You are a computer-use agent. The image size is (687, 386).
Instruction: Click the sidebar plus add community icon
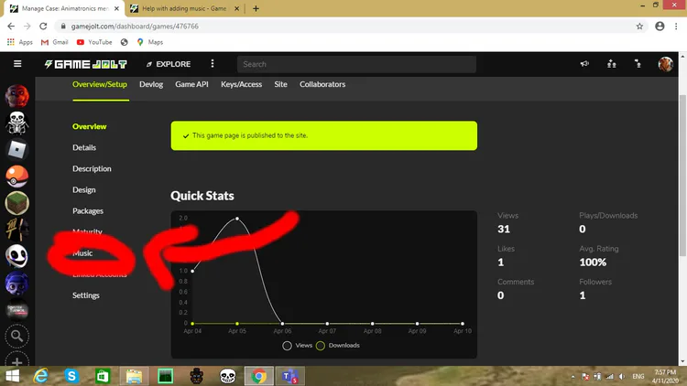[17, 361]
